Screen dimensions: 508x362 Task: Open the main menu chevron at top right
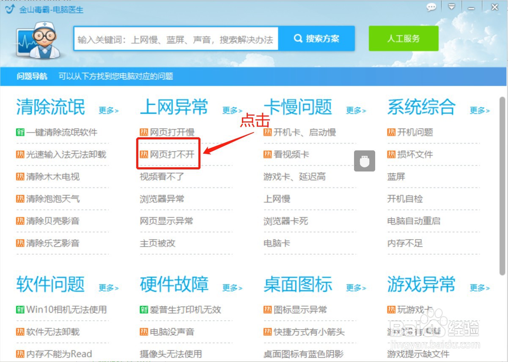(451, 8)
